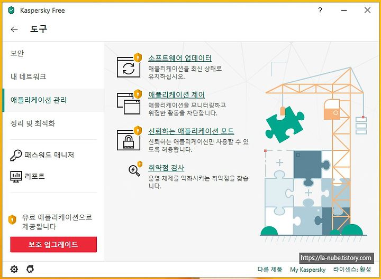The height and width of the screenshot is (279, 381).
Task: Click the 소프트웨어 업데이터 refresh-window icon
Action: click(x=129, y=65)
